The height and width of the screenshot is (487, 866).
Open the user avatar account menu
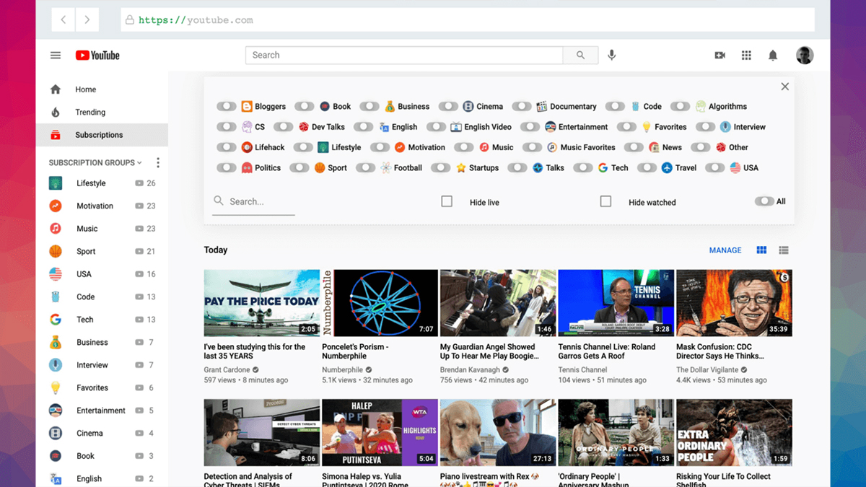click(805, 56)
